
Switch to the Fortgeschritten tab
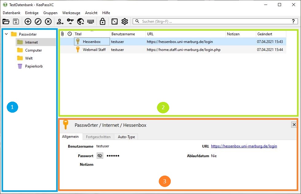pos(98,137)
